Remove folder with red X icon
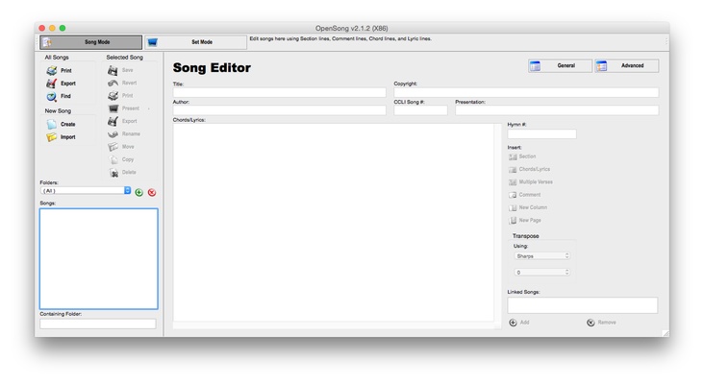The image size is (704, 384). click(152, 192)
